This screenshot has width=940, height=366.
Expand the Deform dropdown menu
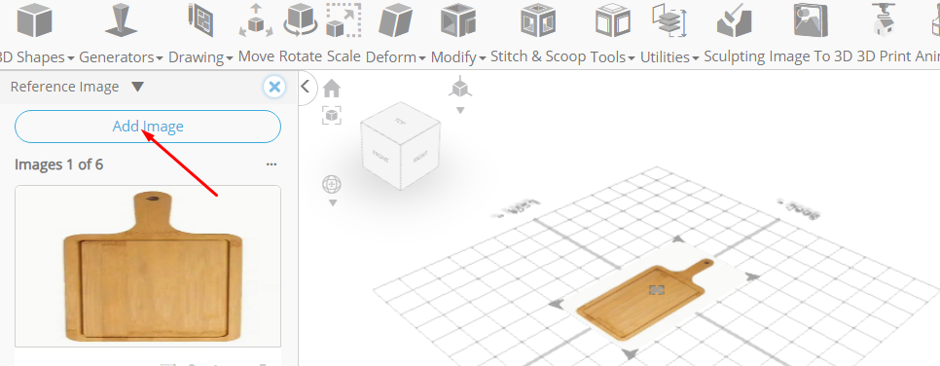coord(396,57)
